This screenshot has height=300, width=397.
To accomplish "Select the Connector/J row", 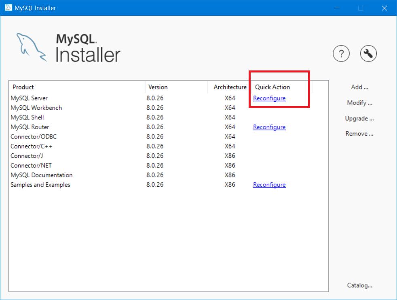I will pos(169,156).
